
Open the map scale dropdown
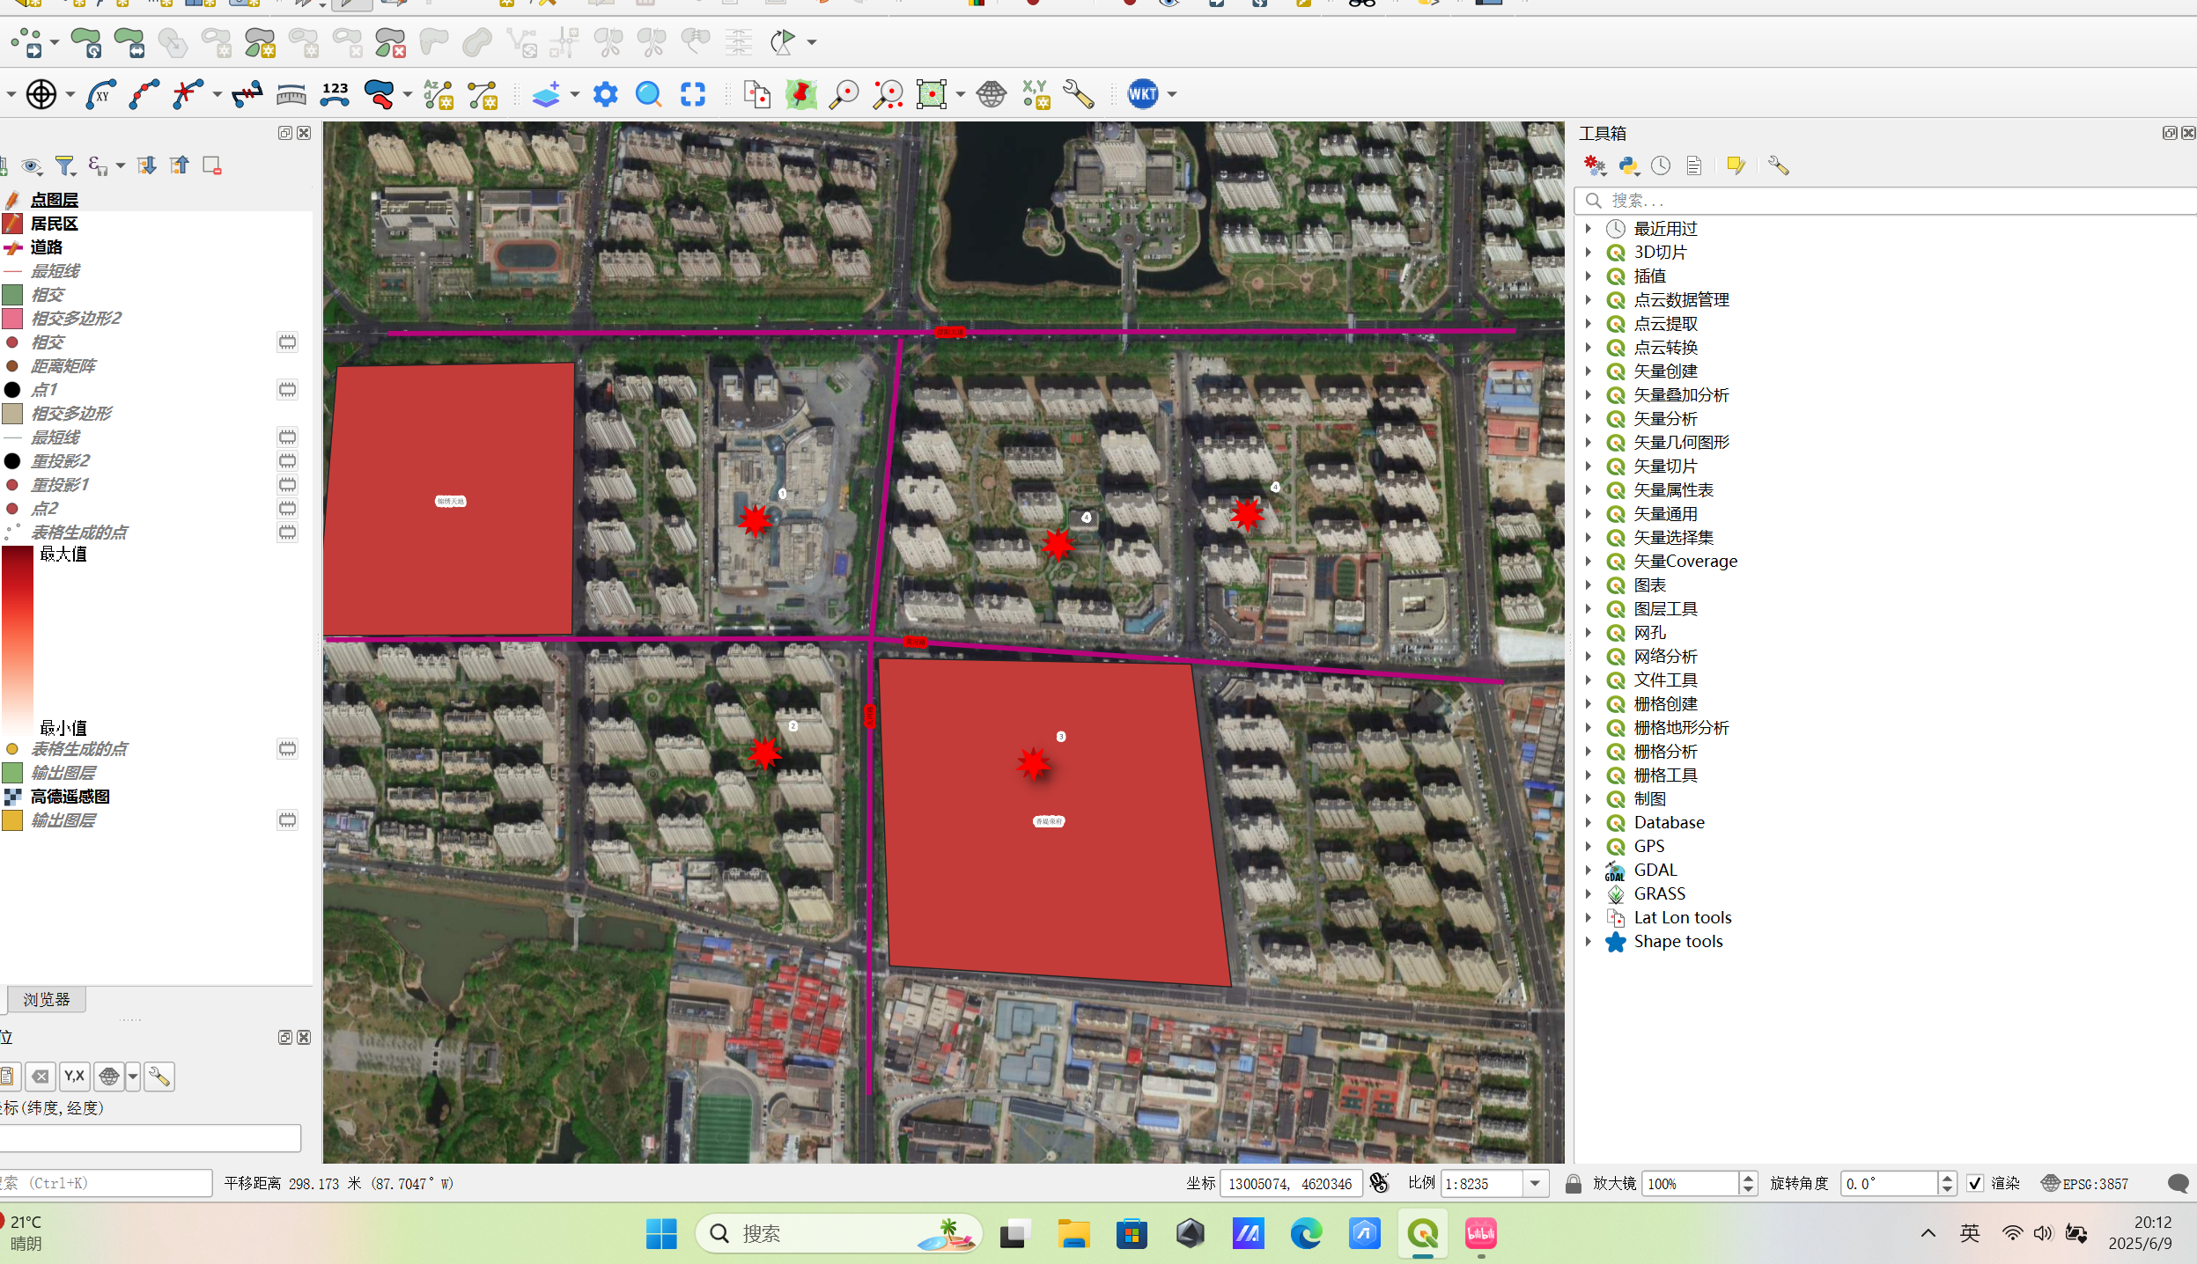pos(1535,1183)
